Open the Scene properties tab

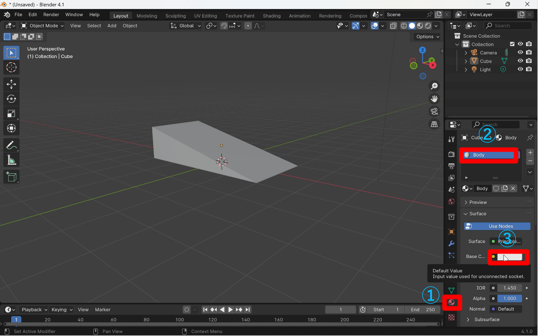451,190
